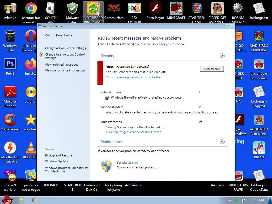The height and width of the screenshot is (204, 272).
Task: Open the 'Morbius Reader' Adobe icon
Action: [x=10, y=92]
